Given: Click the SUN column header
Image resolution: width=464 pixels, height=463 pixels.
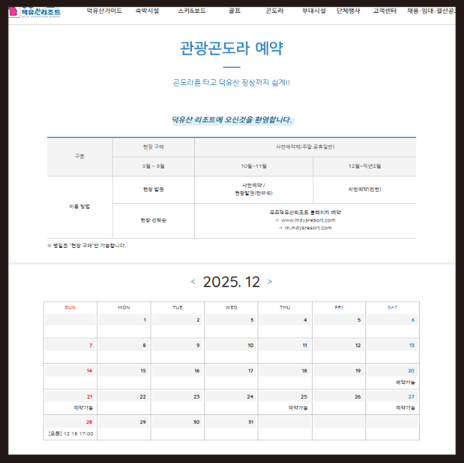Looking at the screenshot, I should click(x=70, y=307).
